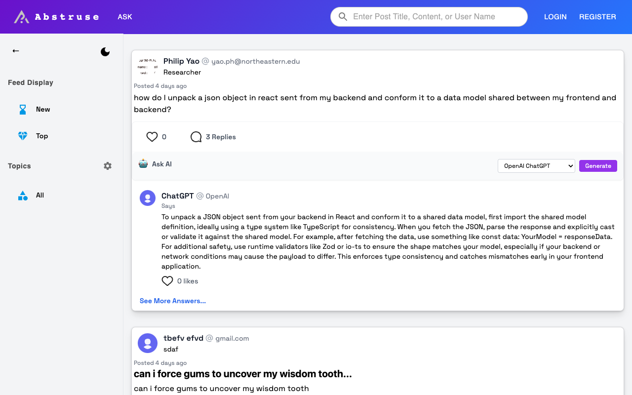The image size is (632, 395).
Task: Click LOGIN in the top navigation
Action: pyautogui.click(x=555, y=16)
